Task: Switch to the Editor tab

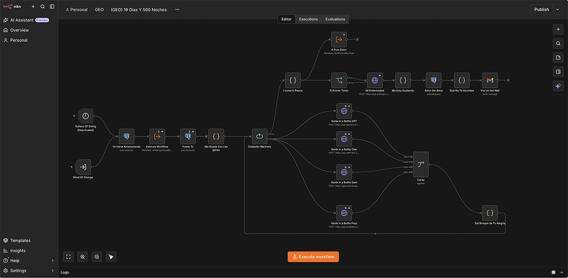Action: (286, 19)
